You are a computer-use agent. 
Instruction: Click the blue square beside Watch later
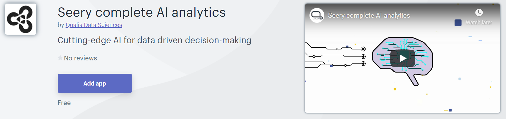tap(458, 23)
